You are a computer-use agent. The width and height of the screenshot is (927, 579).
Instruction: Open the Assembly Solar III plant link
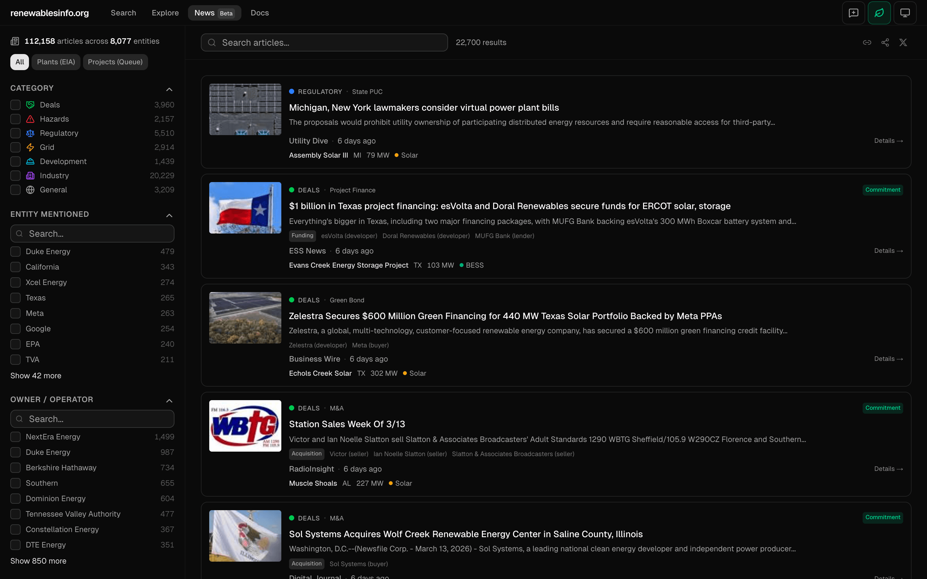point(318,155)
